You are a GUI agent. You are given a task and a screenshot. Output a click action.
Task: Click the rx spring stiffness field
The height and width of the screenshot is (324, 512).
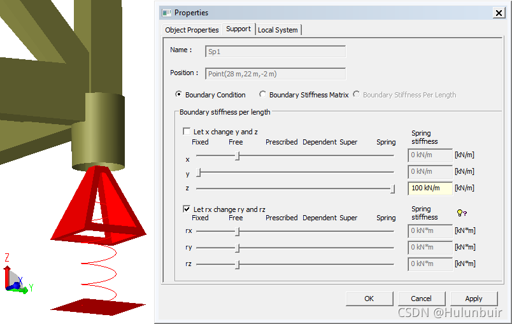pos(430,230)
